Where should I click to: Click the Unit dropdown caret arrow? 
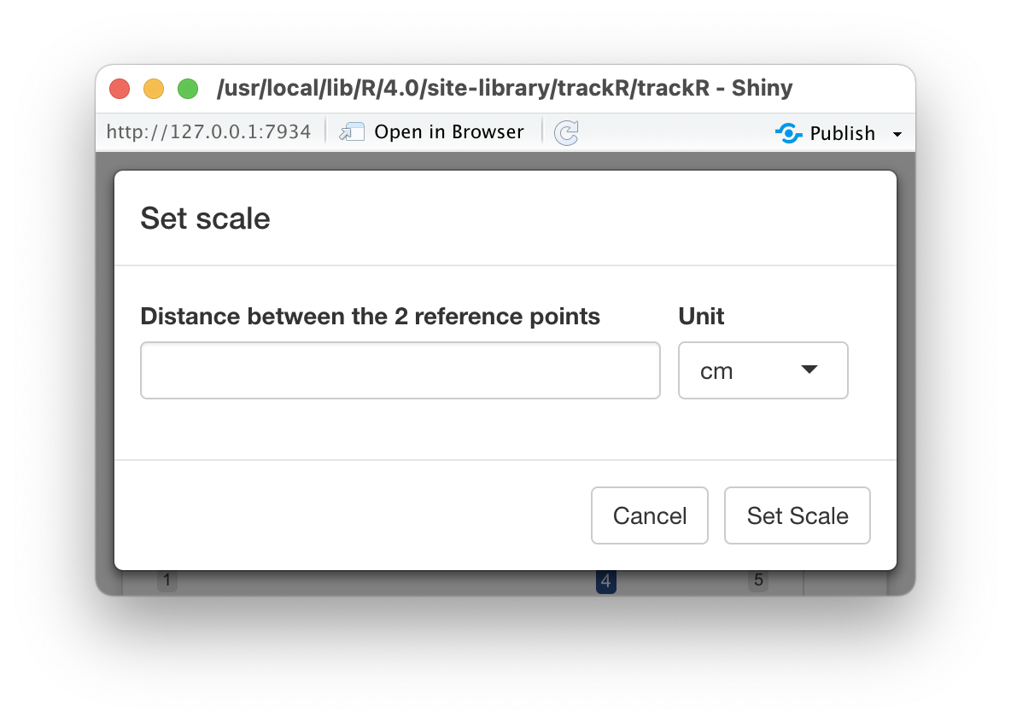click(x=809, y=370)
